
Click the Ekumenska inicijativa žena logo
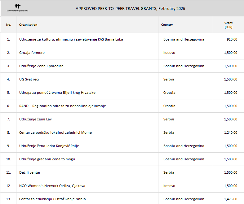(x=17, y=8)
